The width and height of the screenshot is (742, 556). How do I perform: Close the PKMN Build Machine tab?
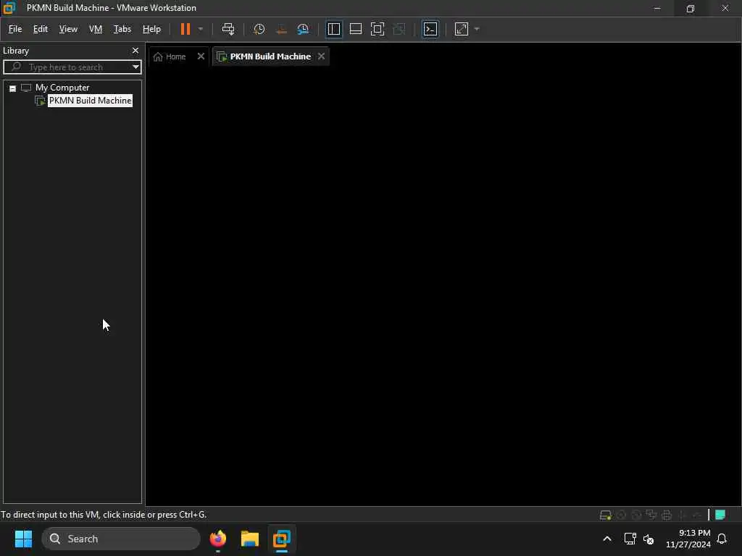pos(321,56)
